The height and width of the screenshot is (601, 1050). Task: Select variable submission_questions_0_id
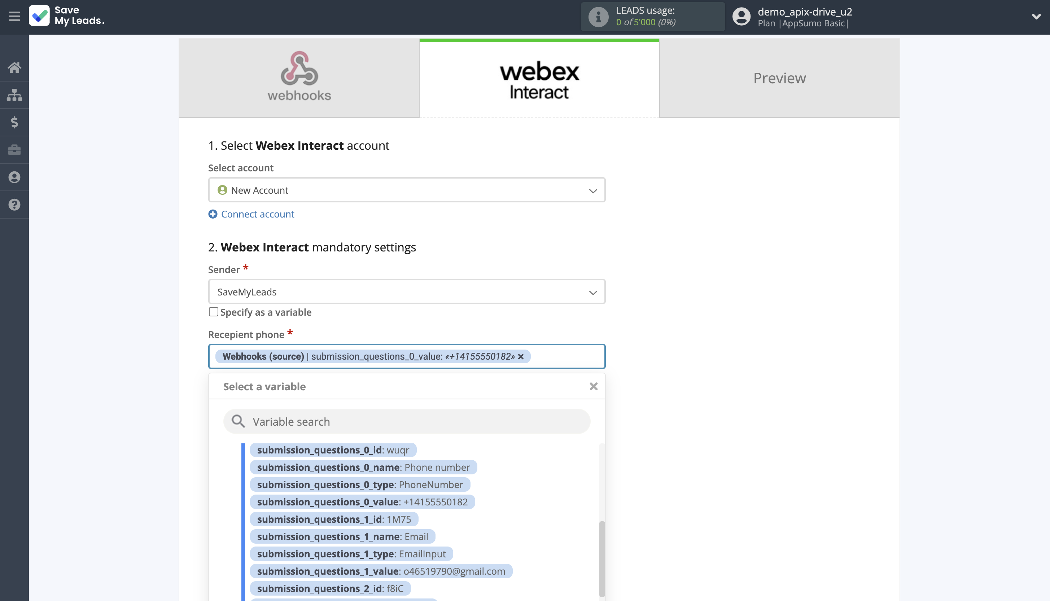pos(333,450)
